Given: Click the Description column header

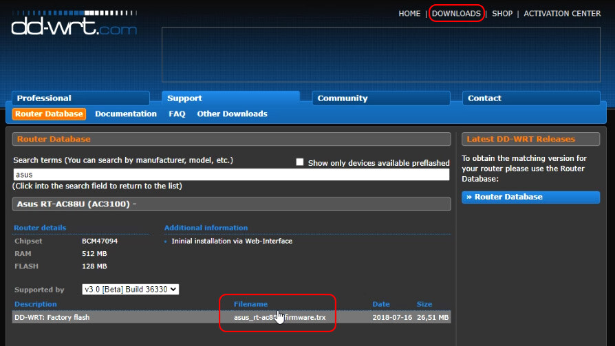Looking at the screenshot, I should [x=36, y=304].
